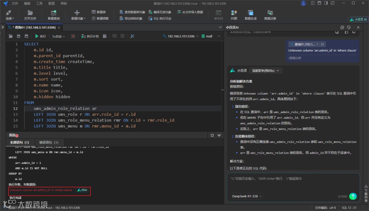Save the query with the disk icon
369x211 pixels.
tap(18, 36)
